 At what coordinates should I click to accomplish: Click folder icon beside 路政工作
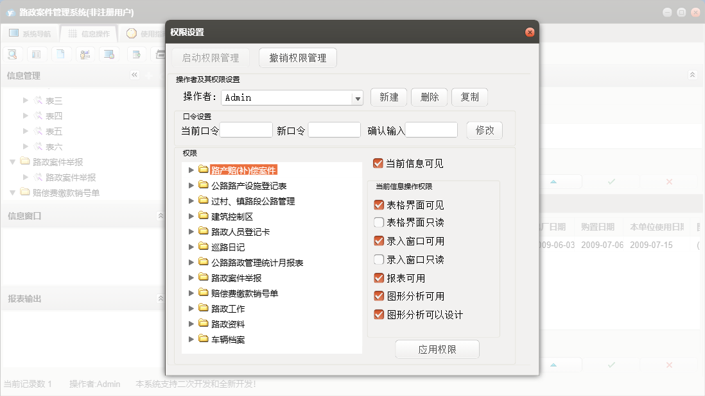pyautogui.click(x=204, y=308)
